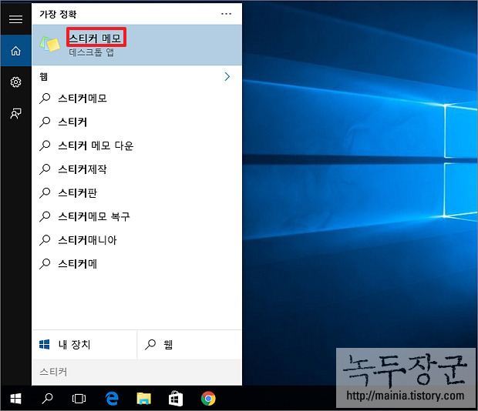Click the Sticky Notes app icon
The image size is (478, 411).
[49, 45]
